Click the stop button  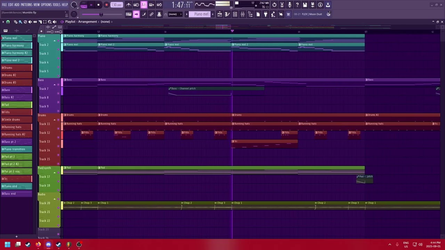pyautogui.click(x=98, y=5)
